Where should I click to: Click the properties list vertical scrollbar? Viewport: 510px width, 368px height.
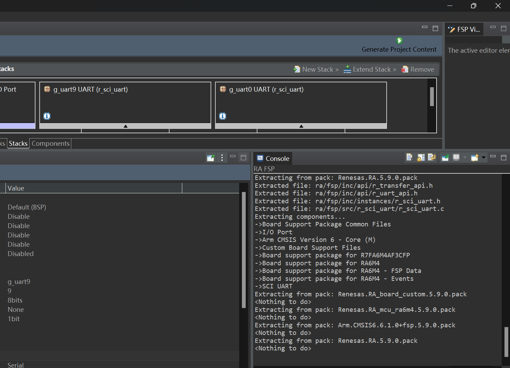(x=244, y=250)
